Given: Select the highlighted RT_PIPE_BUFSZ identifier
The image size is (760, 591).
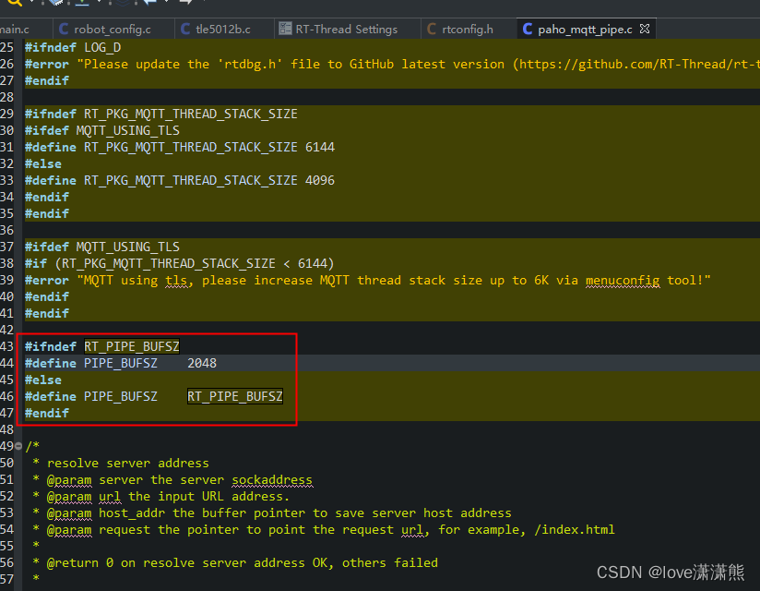Looking at the screenshot, I should tap(132, 346).
